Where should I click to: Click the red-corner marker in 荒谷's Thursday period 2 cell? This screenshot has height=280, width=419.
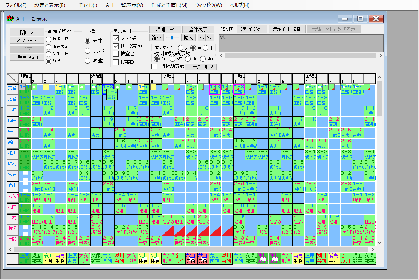pos(248,87)
